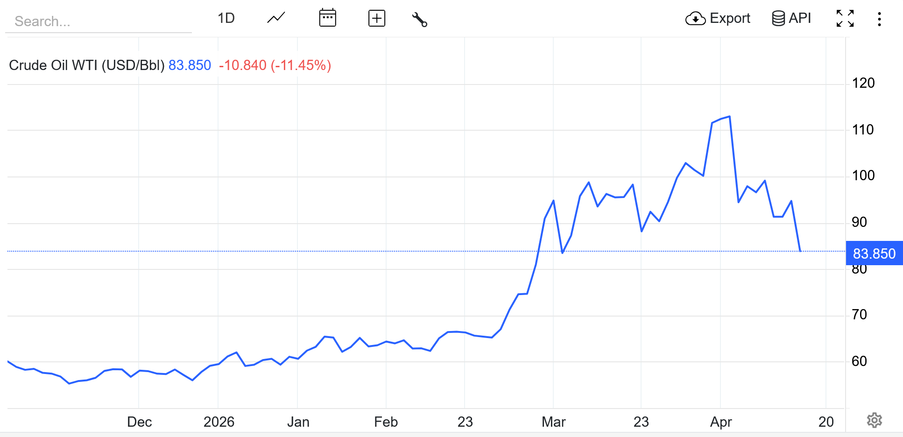Click the Search input field

99,21
